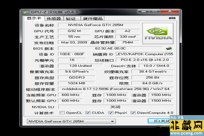204x136 pixels.
Task: Toggle the CUDA checkbox
Action: (88, 113)
